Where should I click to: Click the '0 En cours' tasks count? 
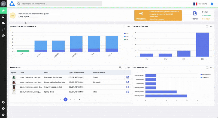click(206, 19)
